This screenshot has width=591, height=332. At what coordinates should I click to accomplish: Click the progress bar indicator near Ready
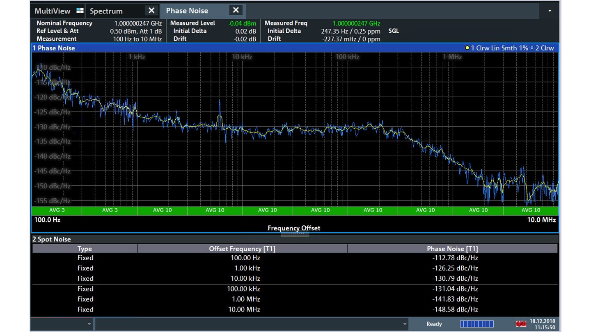(477, 324)
